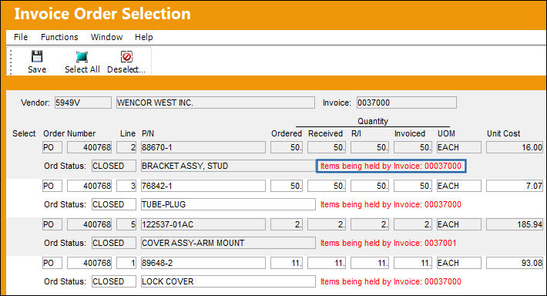Click the Ordered quantity for part 88670-1
This screenshot has width=547, height=296.
[x=287, y=147]
